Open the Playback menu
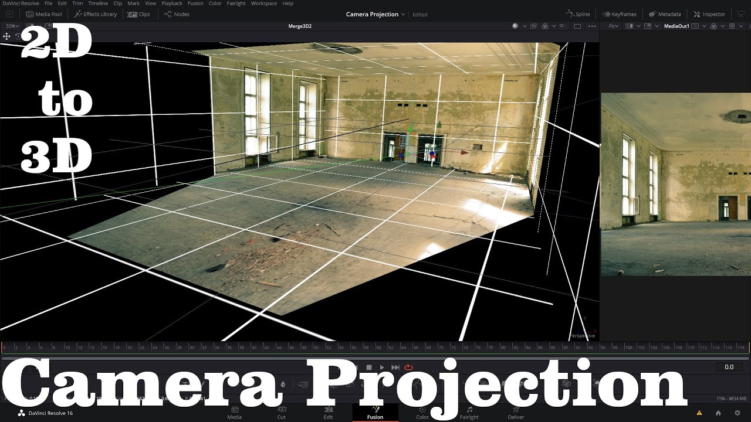The width and height of the screenshot is (751, 422). [x=172, y=4]
